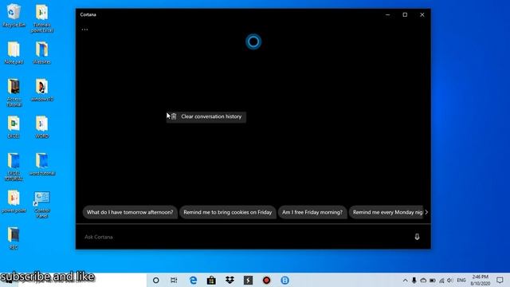
Task: Select the EXCEL TUTORIAL folder icon
Action: (x=14, y=167)
